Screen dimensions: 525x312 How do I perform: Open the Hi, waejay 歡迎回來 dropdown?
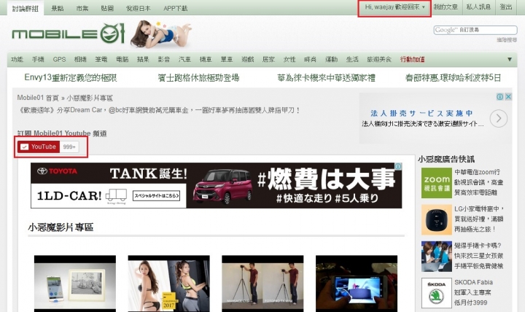pyautogui.click(x=394, y=7)
